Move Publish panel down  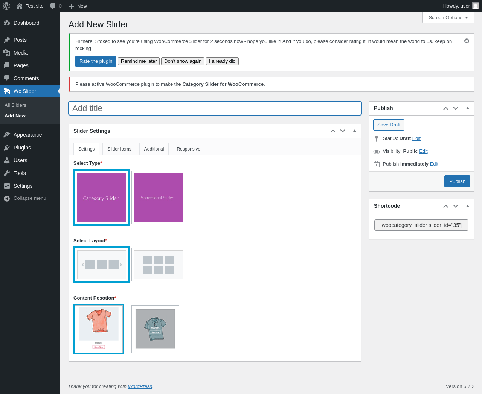click(456, 108)
